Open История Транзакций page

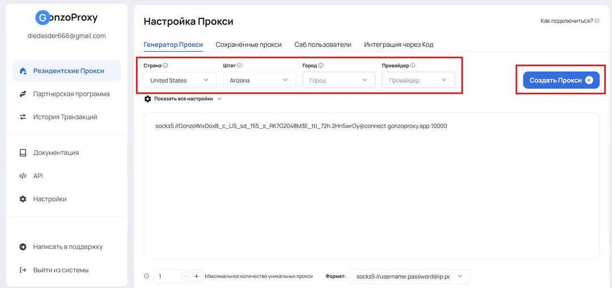[66, 117]
